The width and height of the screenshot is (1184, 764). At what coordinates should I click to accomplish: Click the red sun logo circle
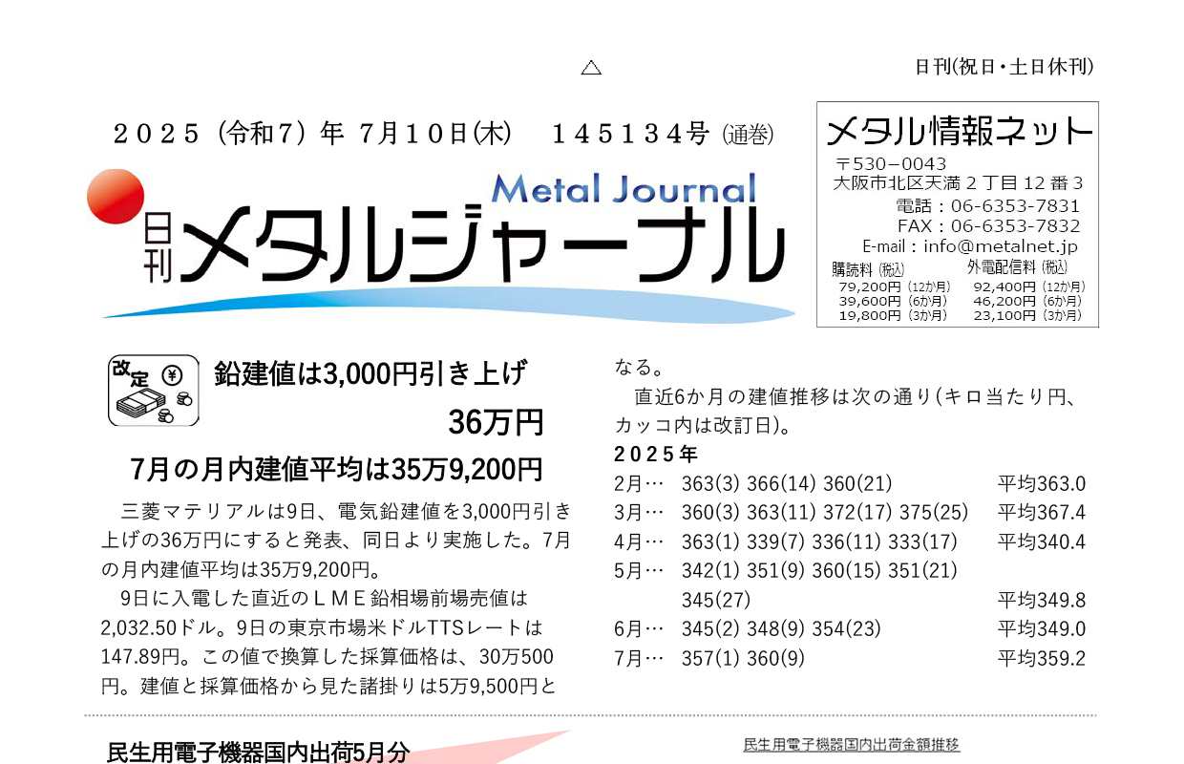[x=115, y=196]
